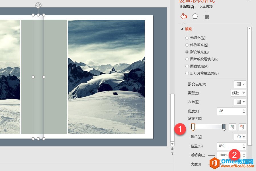Image resolution: width=256 pixels, height=171 pixels.
Task: Select 纯色填充(S) radio option
Action: coord(187,45)
